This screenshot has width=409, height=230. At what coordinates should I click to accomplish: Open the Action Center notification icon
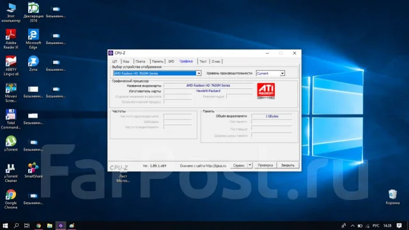coord(399,226)
